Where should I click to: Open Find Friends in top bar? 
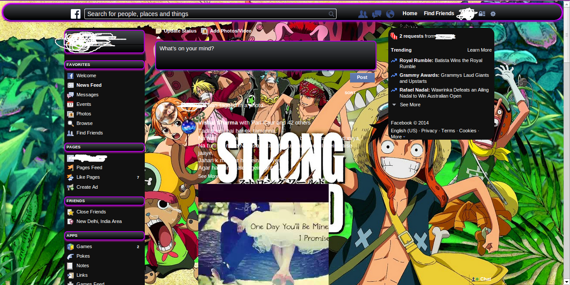click(x=439, y=13)
